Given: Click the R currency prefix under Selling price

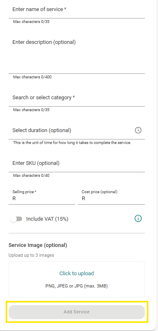Looking at the screenshot, I should [x=14, y=199].
